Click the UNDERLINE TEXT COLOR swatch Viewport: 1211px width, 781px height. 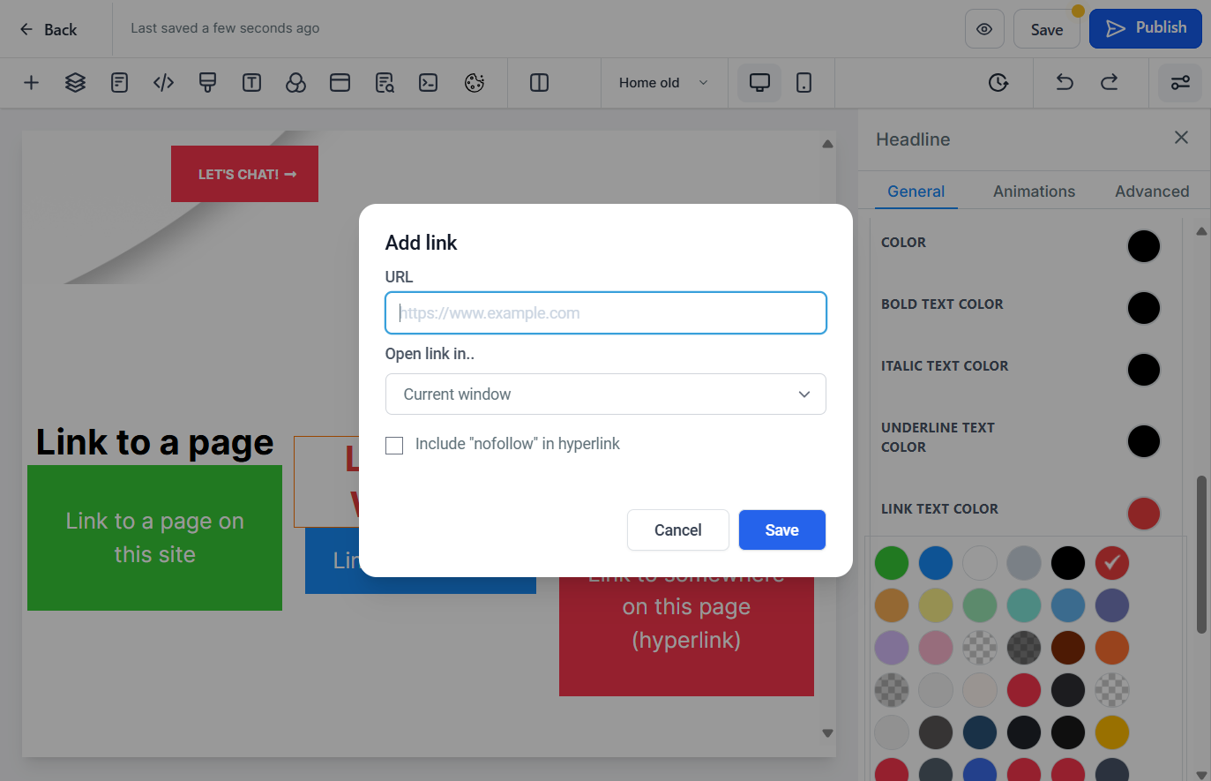[x=1144, y=441]
